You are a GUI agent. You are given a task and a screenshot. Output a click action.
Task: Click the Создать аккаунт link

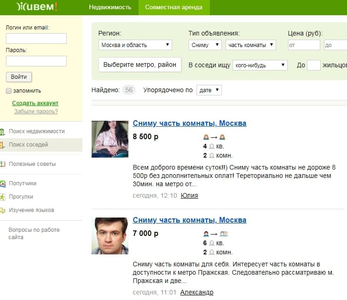(35, 103)
